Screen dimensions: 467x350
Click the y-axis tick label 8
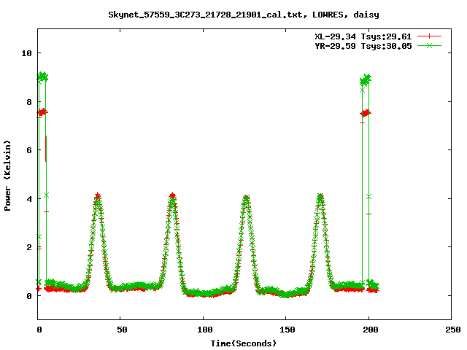[x=29, y=102]
